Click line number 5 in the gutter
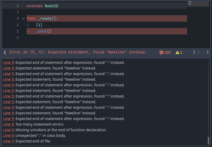The width and height of the screenshot is (212, 147). (18, 31)
